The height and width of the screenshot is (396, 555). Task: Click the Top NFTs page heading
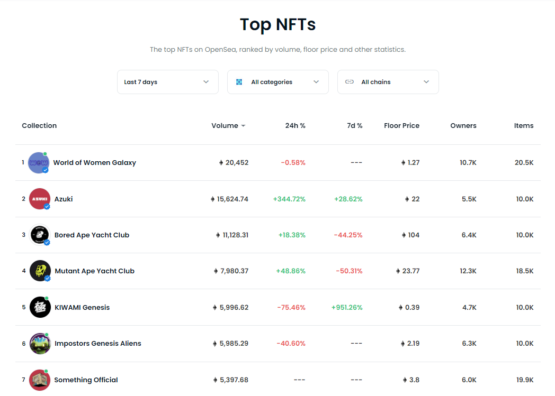278,25
